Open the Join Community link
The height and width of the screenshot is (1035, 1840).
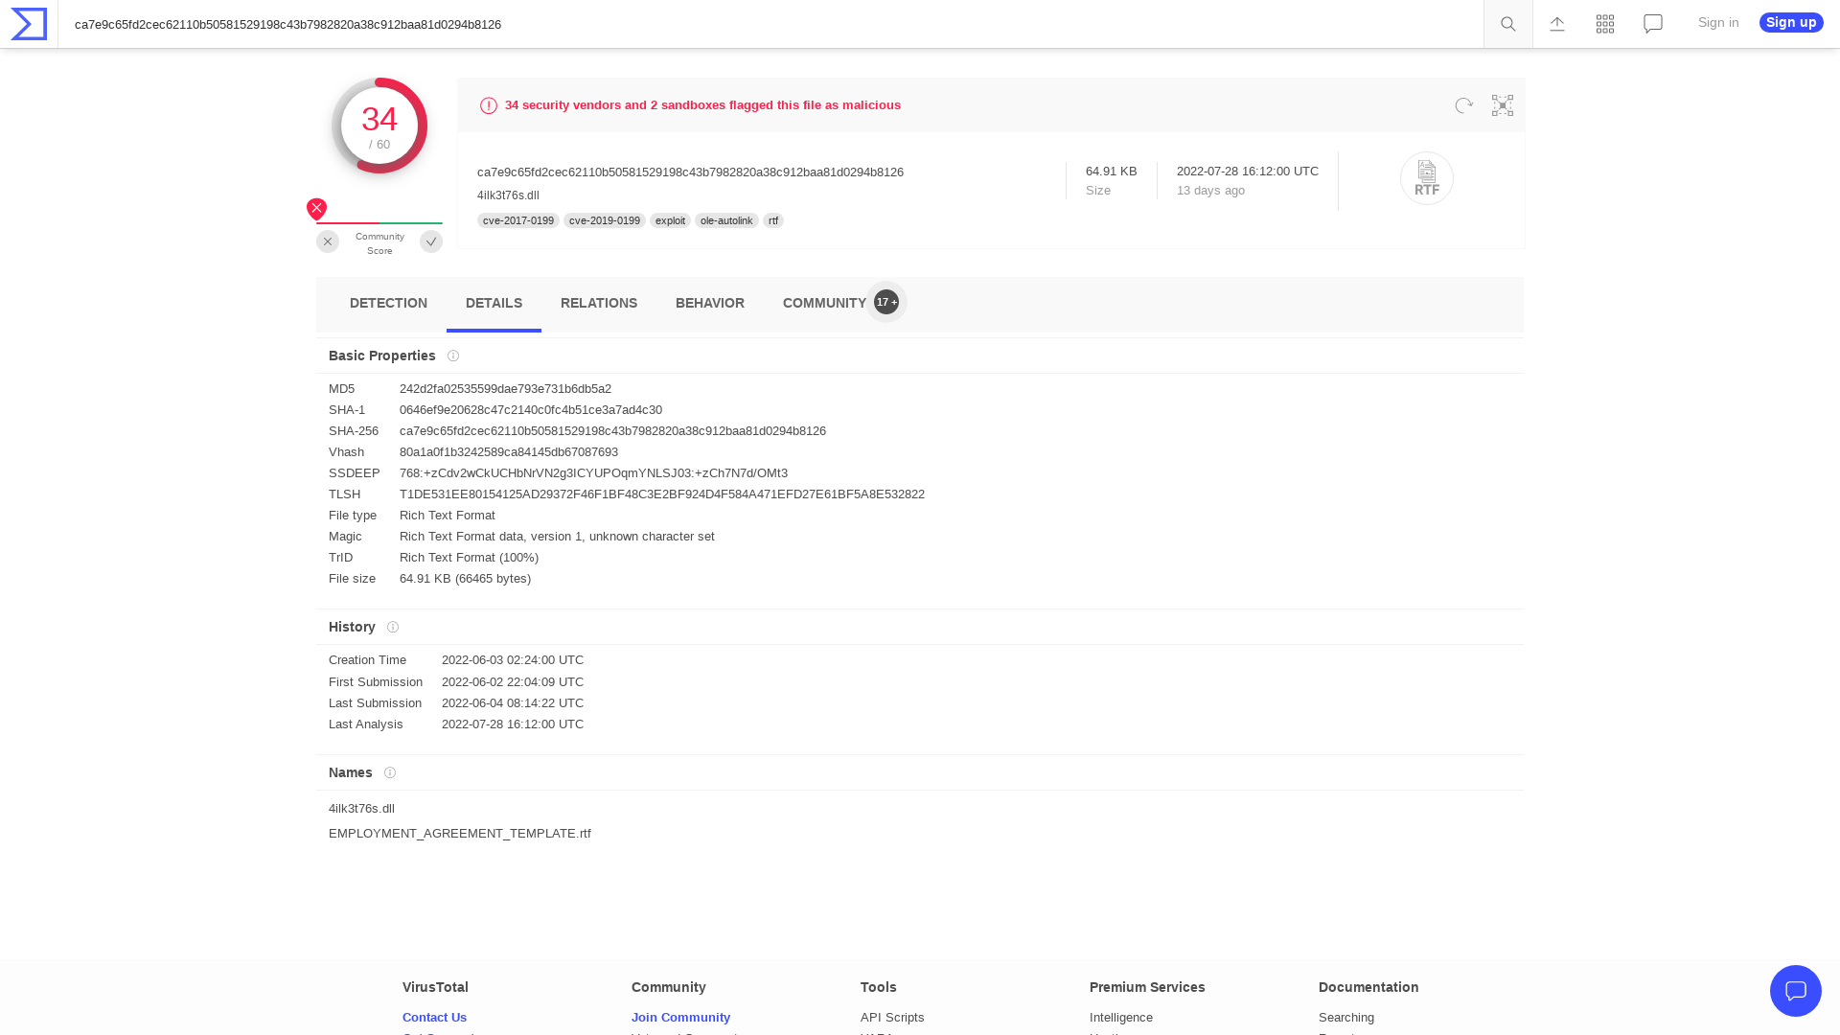[x=680, y=1017]
